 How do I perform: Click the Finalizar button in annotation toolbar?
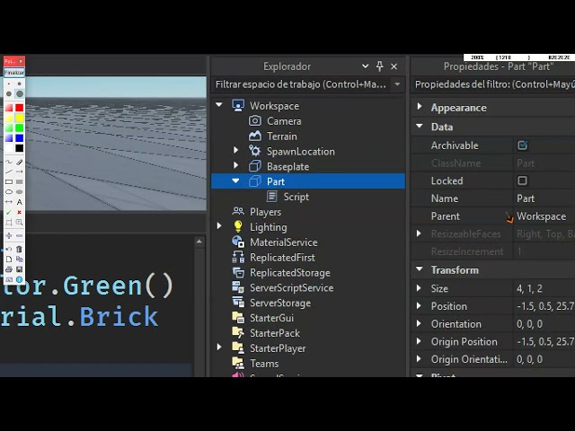pyautogui.click(x=14, y=72)
